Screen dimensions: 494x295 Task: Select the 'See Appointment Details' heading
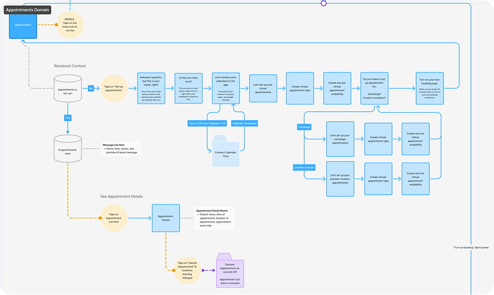[121, 196]
